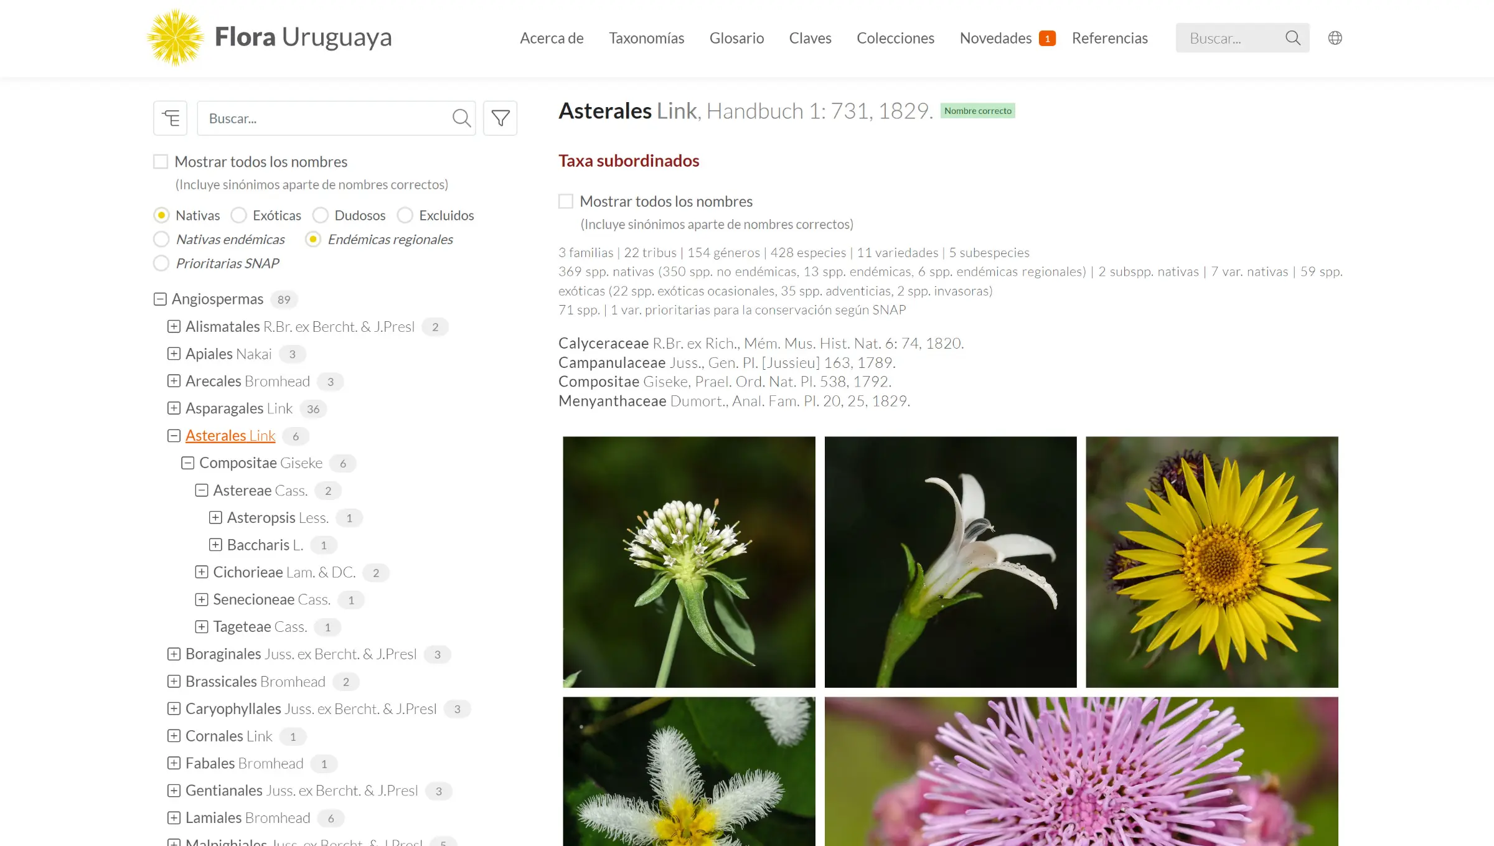Viewport: 1494px width, 846px height.
Task: Select the Exóticas radio button
Action: 238,215
